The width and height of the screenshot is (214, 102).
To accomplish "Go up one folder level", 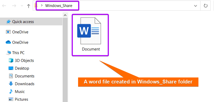I will pyautogui.click(x=28, y=6).
